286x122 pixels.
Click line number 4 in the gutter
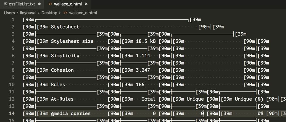13,41
